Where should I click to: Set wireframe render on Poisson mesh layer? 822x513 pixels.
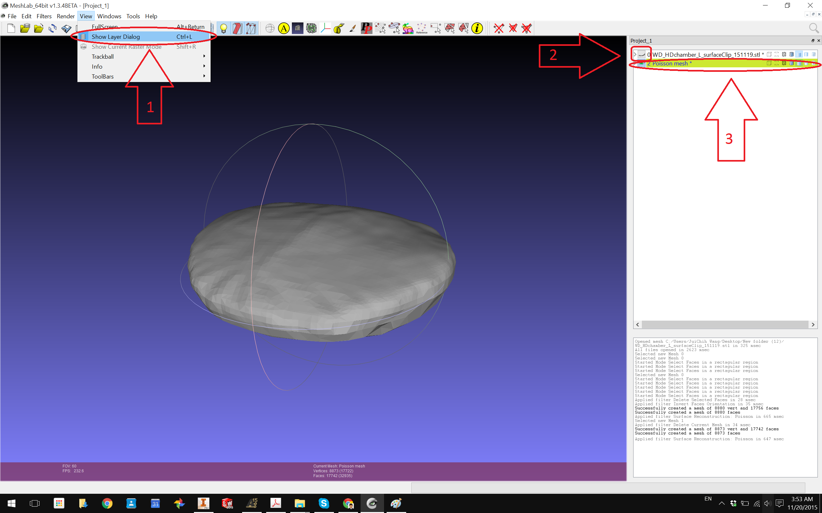click(784, 63)
